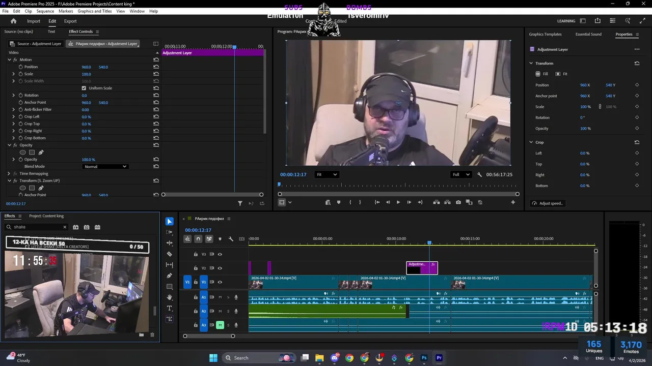652x366 pixels.
Task: Click the Play button in Program Monitor
Action: (398, 202)
